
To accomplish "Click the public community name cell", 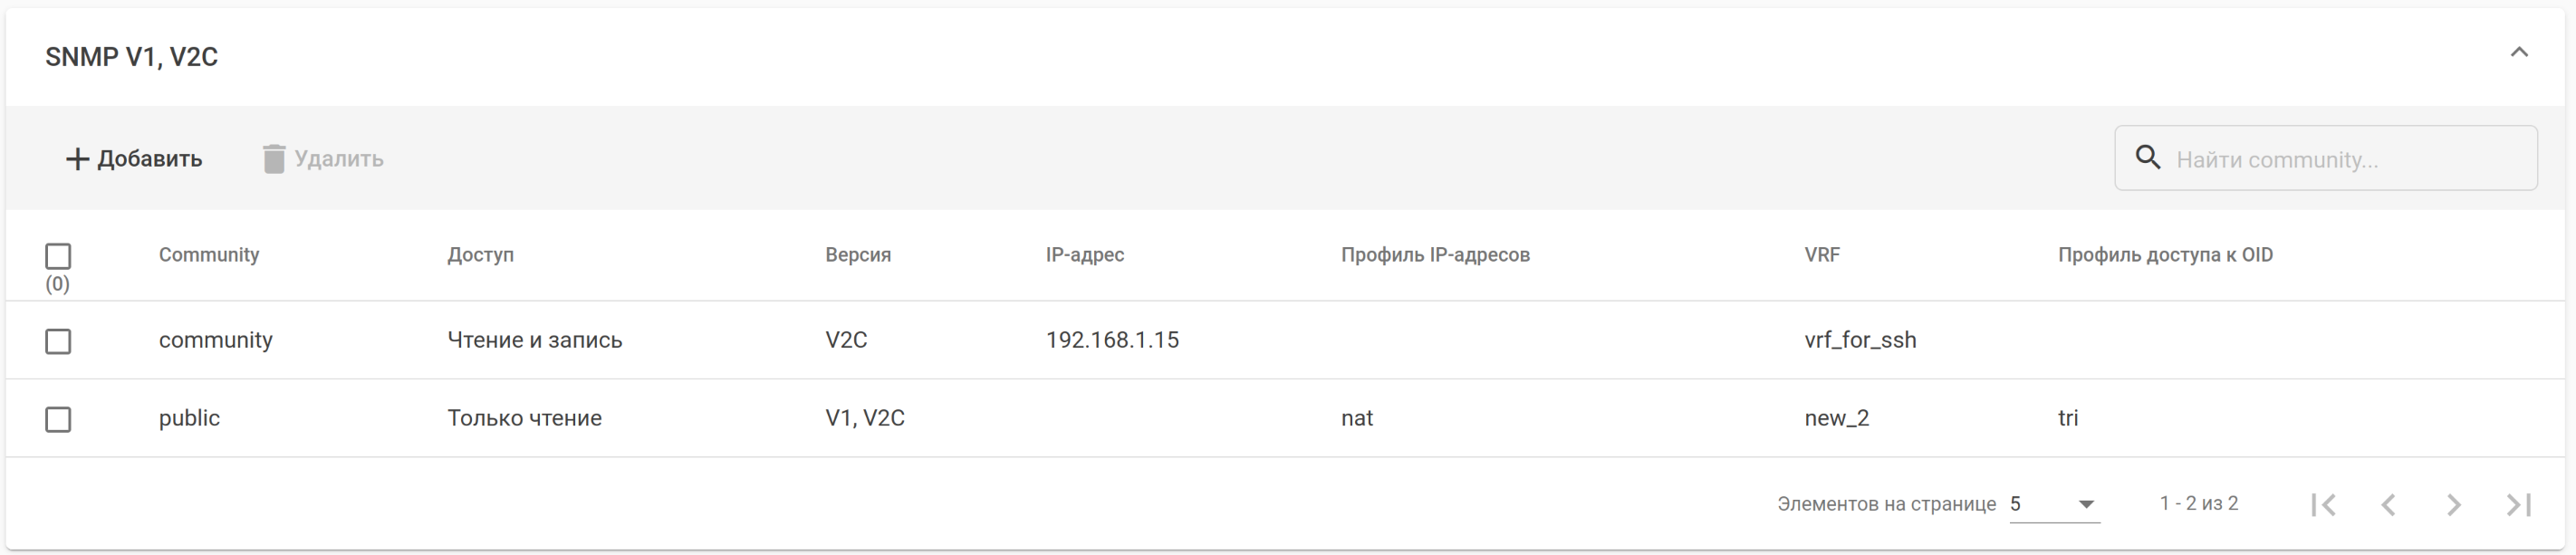I will coord(189,418).
